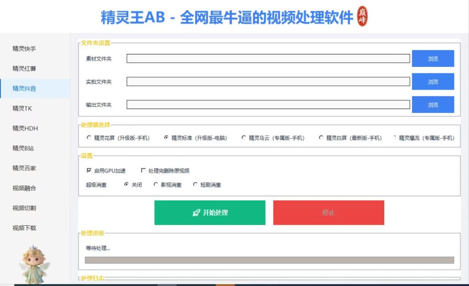Click the 输出文件夹 path input field
Image resolution: width=469 pixels, height=286 pixels.
(268, 105)
